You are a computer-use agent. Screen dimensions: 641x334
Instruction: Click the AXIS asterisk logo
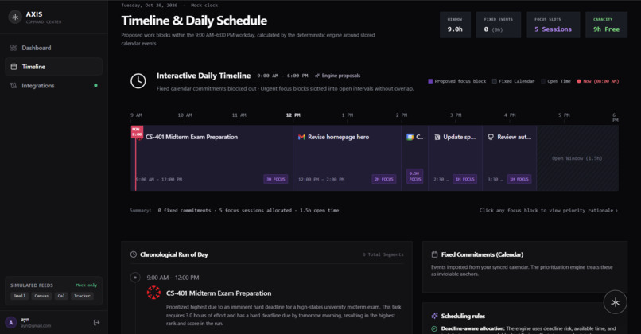pyautogui.click(x=15, y=17)
